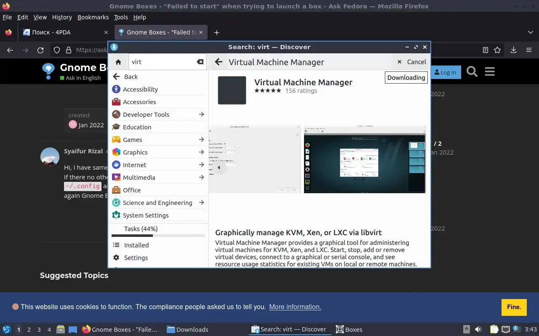Switch to the Поиск - 4PDA tab
Screen dimensions: 539x336
65,32
